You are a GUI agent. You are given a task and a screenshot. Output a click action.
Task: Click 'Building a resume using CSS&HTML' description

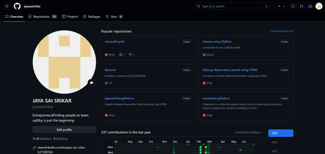coord(125,76)
